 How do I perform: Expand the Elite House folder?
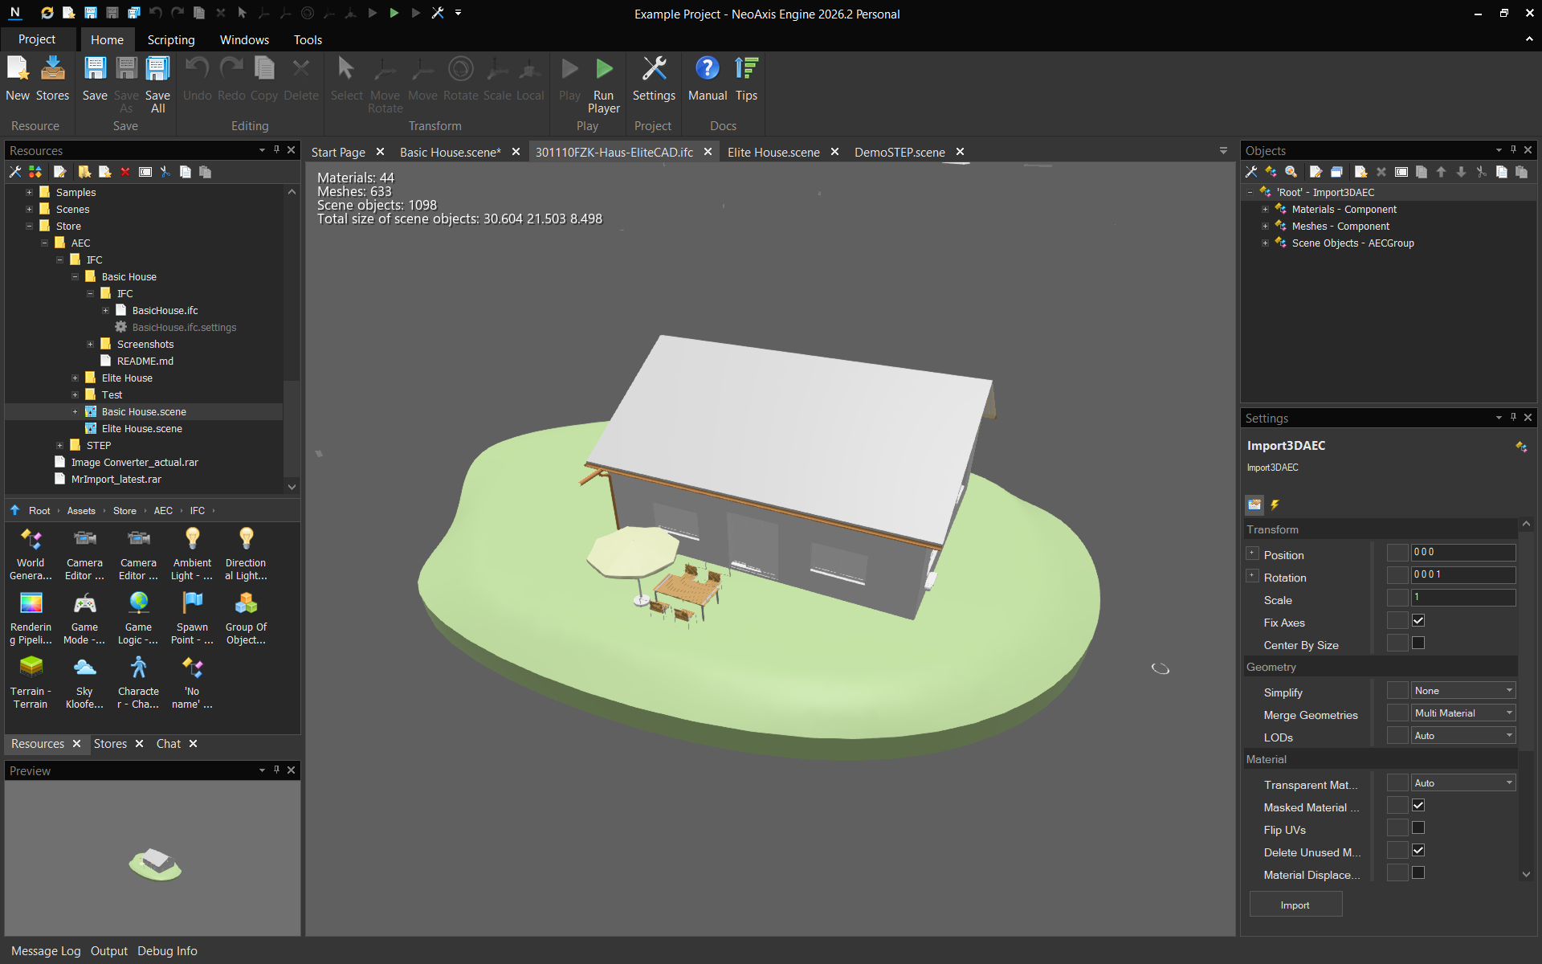(x=75, y=378)
